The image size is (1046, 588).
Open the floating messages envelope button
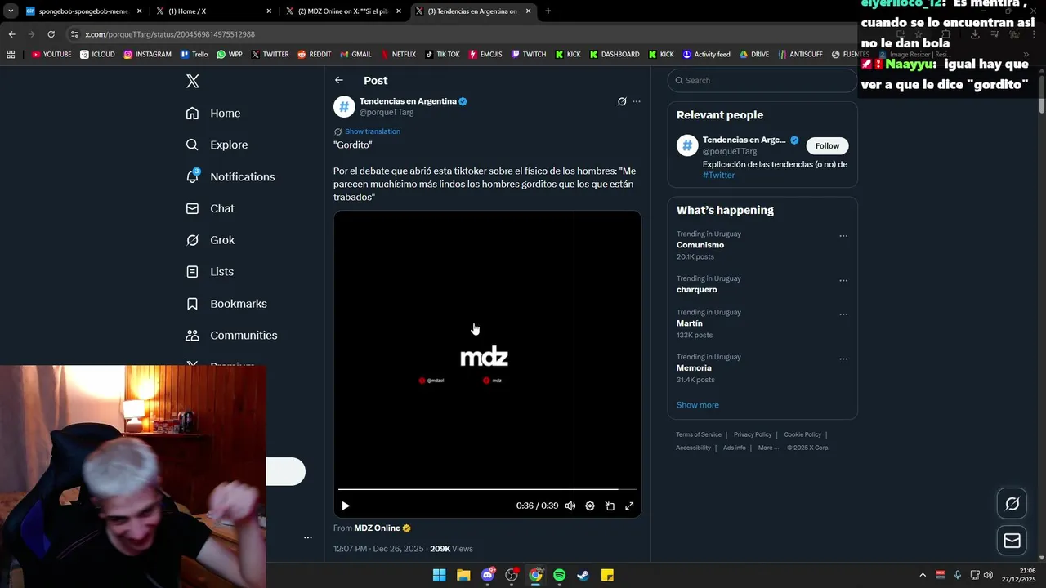coord(1012,541)
